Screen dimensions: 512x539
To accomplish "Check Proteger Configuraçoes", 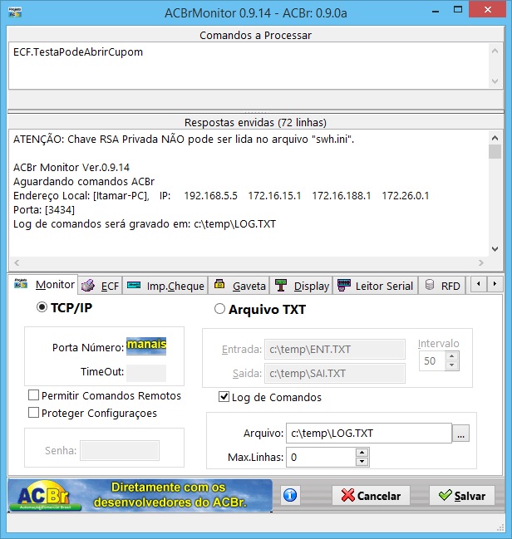I will pos(33,413).
